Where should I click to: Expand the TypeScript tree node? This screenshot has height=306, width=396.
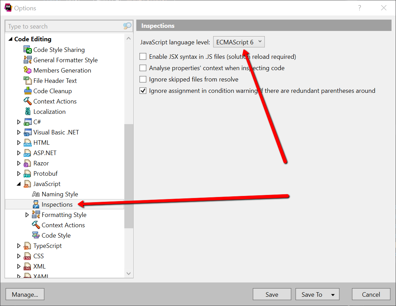click(19, 245)
